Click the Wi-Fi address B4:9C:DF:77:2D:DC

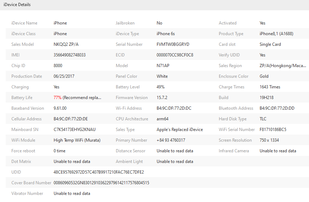pos(174,108)
